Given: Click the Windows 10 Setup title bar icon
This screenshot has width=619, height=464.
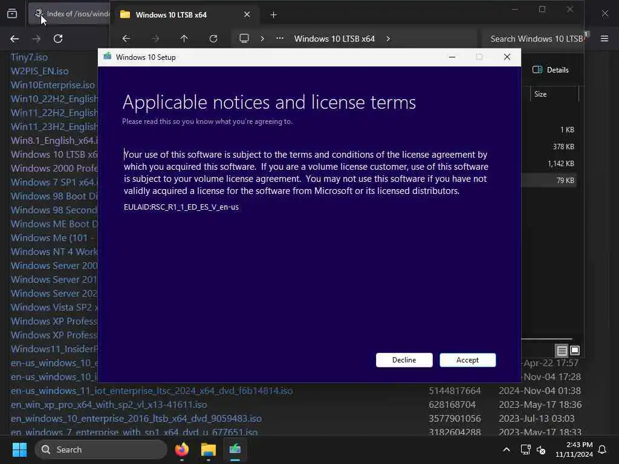Looking at the screenshot, I should click(108, 56).
